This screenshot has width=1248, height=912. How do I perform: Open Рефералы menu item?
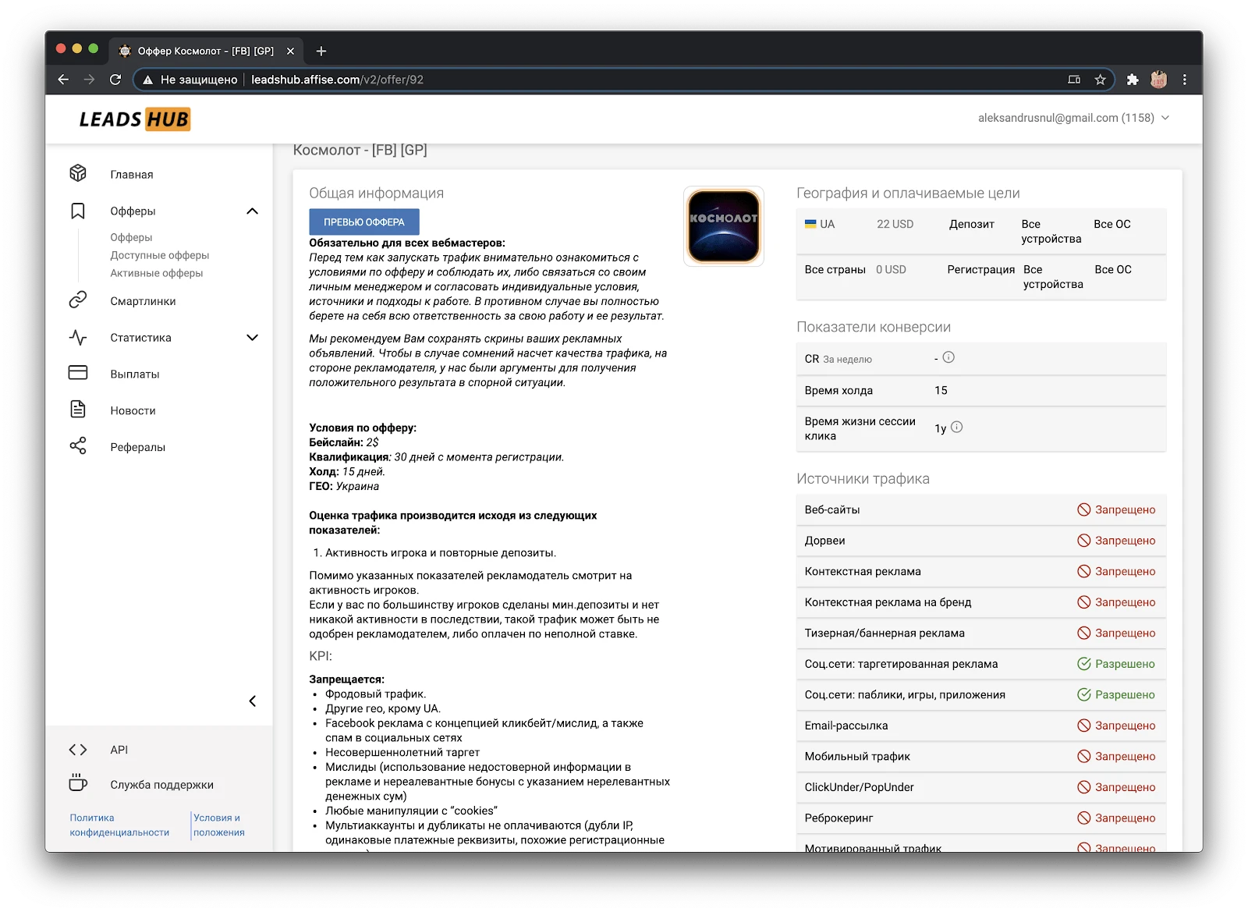[137, 447]
